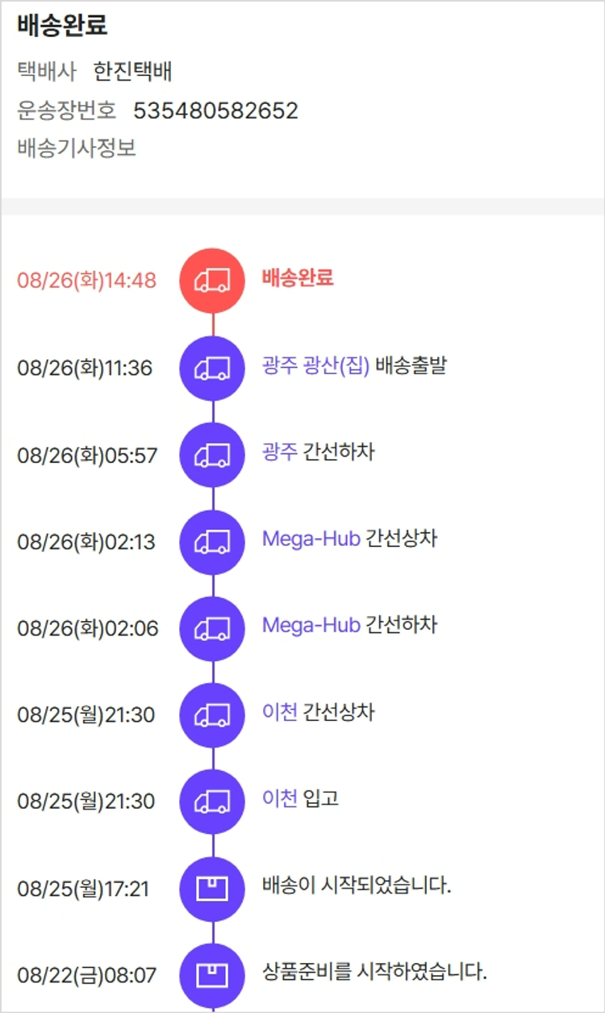This screenshot has width=605, height=1013.
Task: Click box icon for 상품준비를 시작하였습니다
Action: 212,974
